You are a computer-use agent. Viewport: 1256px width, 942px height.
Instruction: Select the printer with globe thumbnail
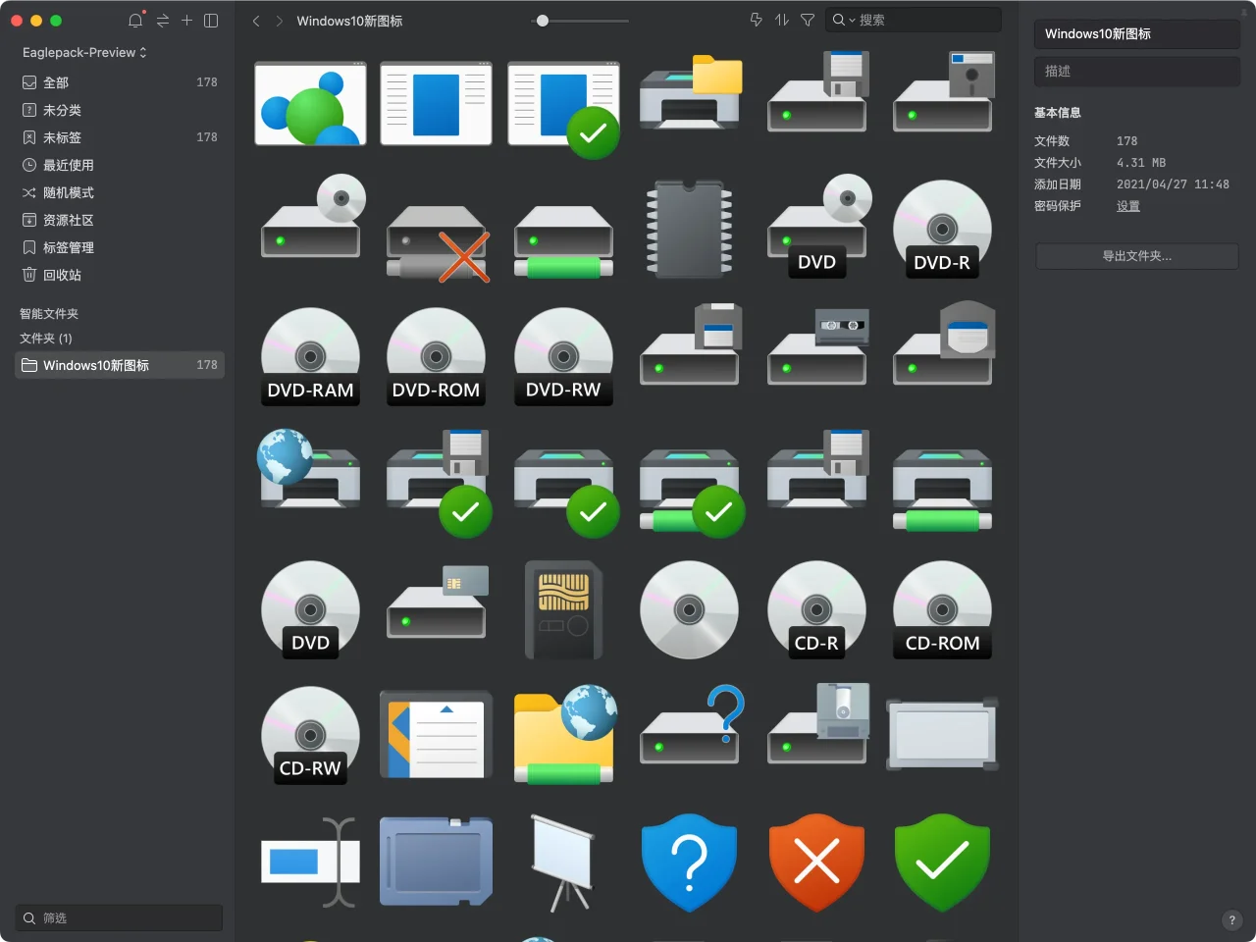[308, 468]
